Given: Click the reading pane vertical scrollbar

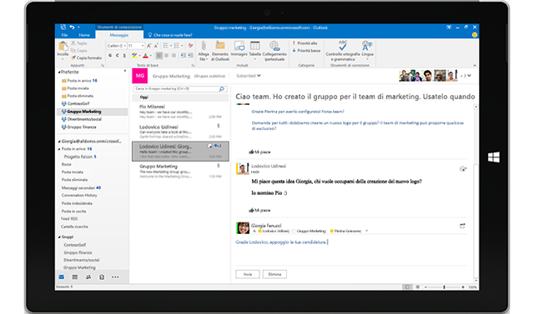Looking at the screenshot, I should 476,194.
